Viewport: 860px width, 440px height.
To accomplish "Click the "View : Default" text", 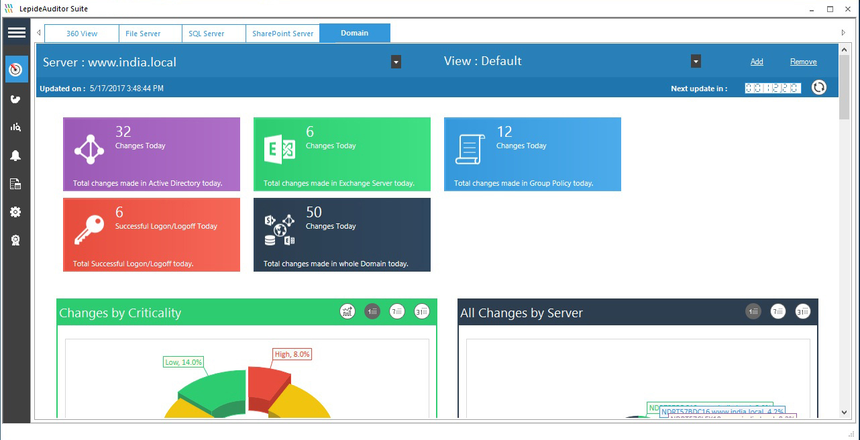I will click(x=482, y=61).
